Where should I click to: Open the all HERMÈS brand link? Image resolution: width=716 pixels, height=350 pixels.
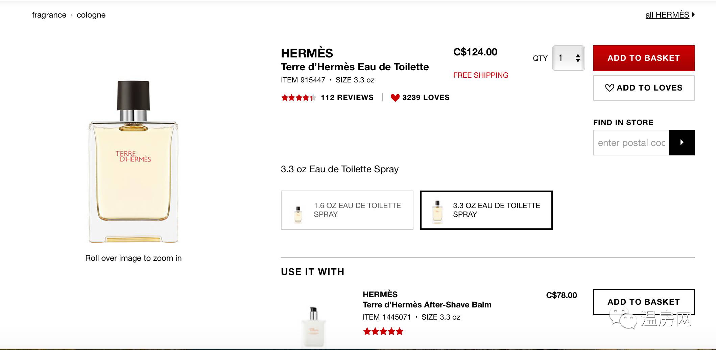[x=667, y=15]
